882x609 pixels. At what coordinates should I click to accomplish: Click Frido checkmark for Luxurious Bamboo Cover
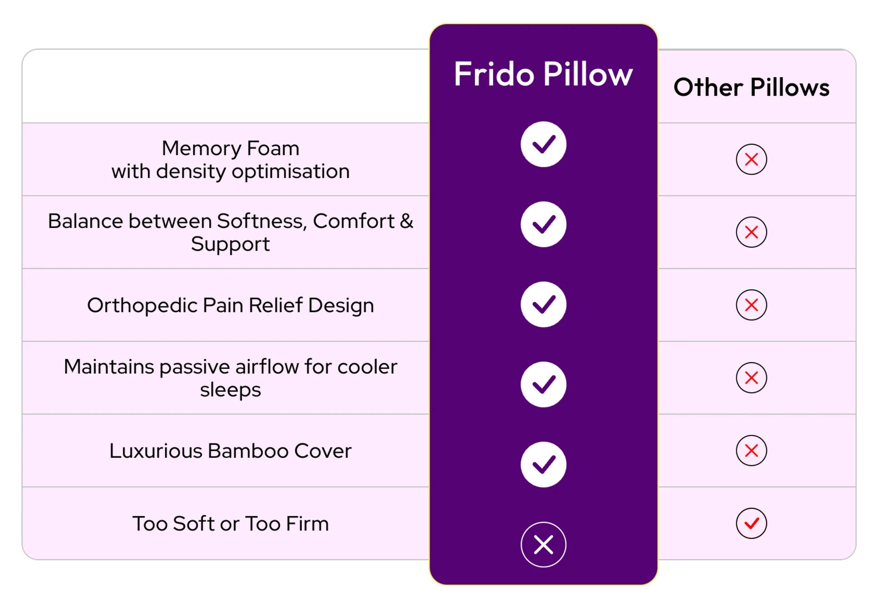point(543,464)
